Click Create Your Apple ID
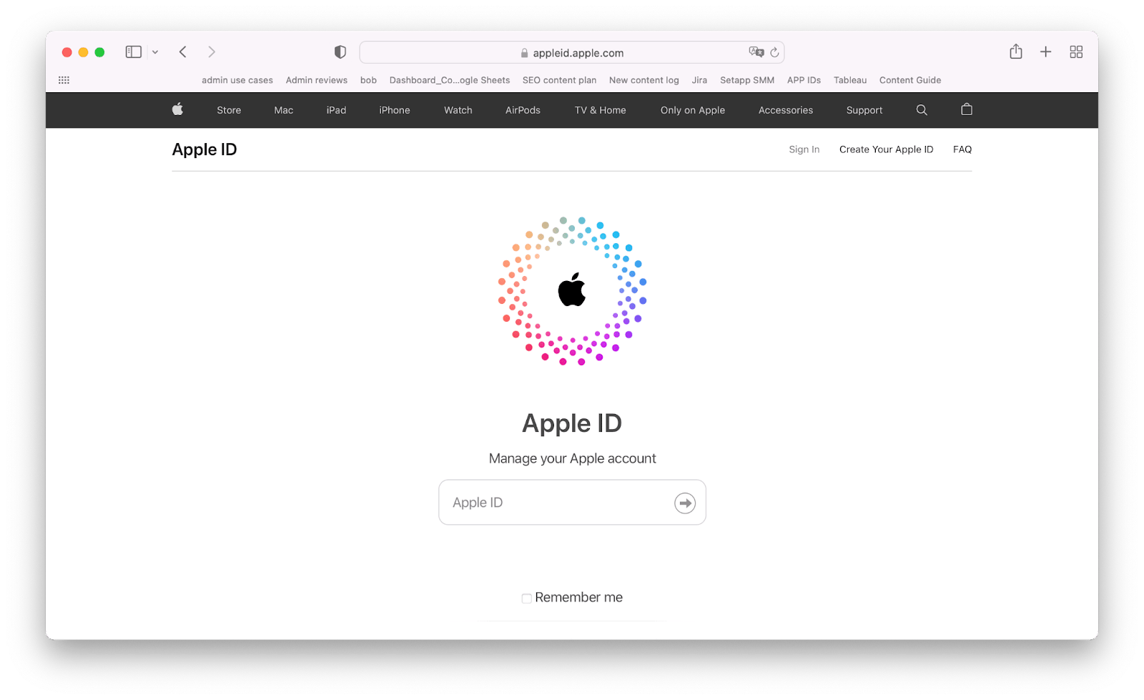This screenshot has width=1144, height=700. 887,149
